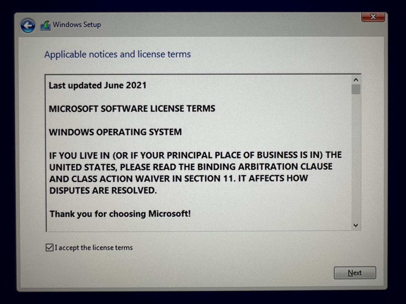Click 'WINDOWS OPERATING SYSTEM' text
The height and width of the screenshot is (304, 406).
[115, 132]
